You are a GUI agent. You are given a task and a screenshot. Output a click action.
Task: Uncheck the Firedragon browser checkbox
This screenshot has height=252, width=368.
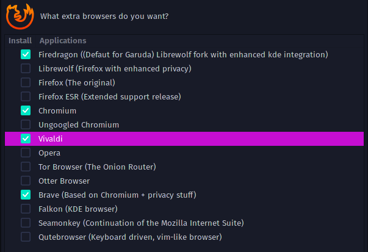26,54
